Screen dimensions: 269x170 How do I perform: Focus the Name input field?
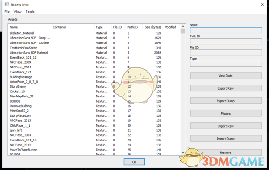click(x=226, y=30)
